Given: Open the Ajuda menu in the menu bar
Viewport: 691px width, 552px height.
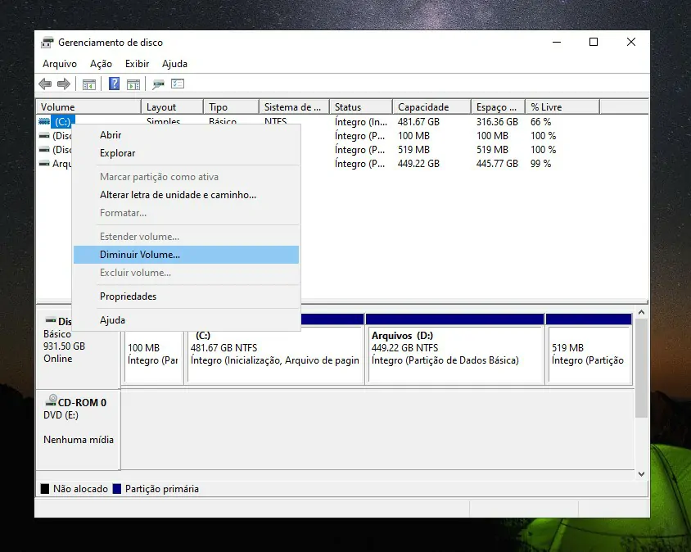Looking at the screenshot, I should pyautogui.click(x=174, y=64).
